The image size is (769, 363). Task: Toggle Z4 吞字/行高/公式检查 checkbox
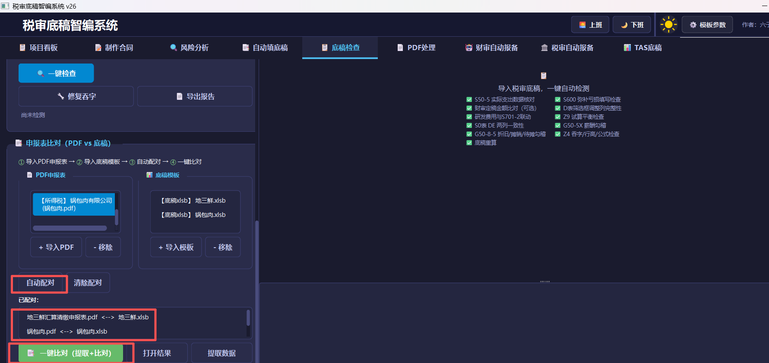[x=557, y=134]
